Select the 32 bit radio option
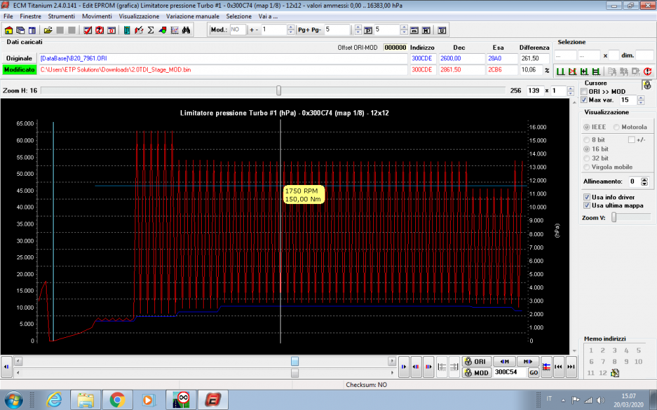Viewport: 657px width, 410px height. coord(587,158)
